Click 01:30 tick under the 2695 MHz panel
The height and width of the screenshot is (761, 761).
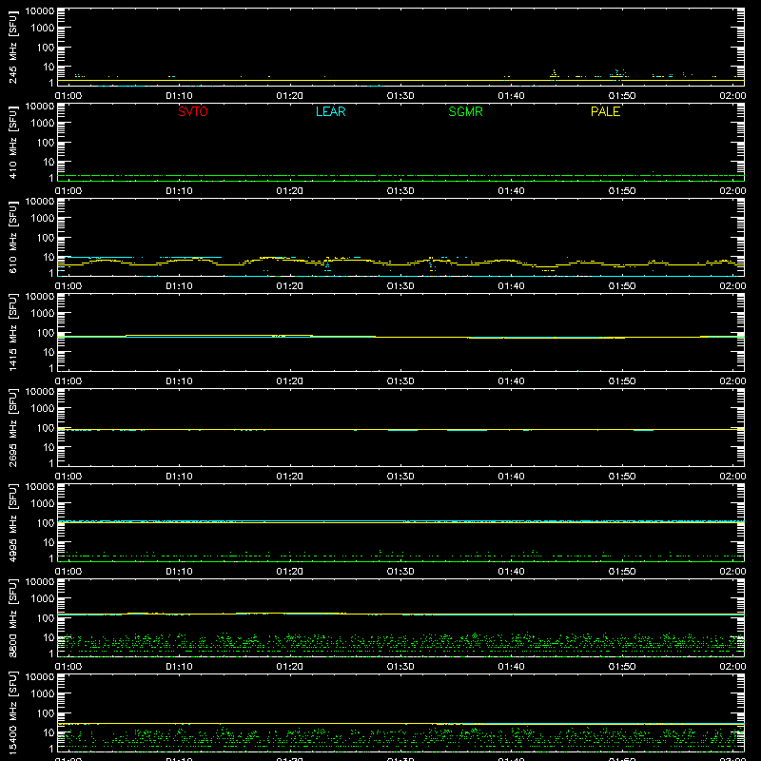coord(400,477)
